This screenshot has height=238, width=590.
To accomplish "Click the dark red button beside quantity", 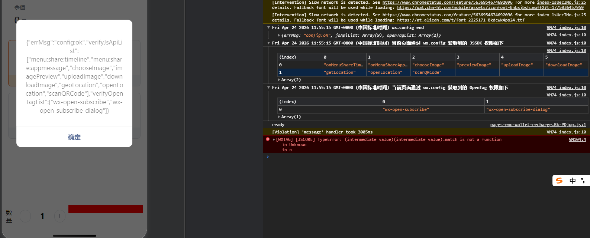I will tap(106, 209).
